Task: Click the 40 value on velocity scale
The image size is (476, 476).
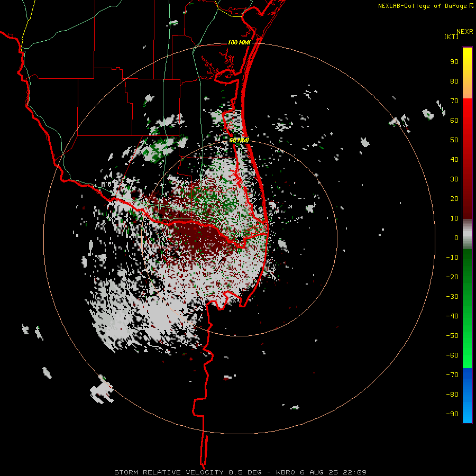Action: coord(454,160)
